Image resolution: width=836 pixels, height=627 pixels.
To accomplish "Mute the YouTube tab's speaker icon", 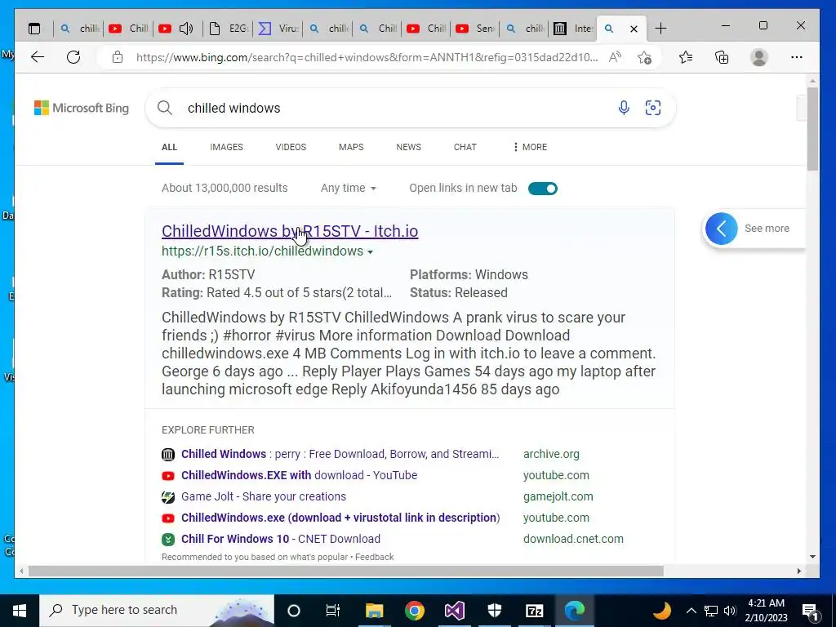I will pos(186,29).
